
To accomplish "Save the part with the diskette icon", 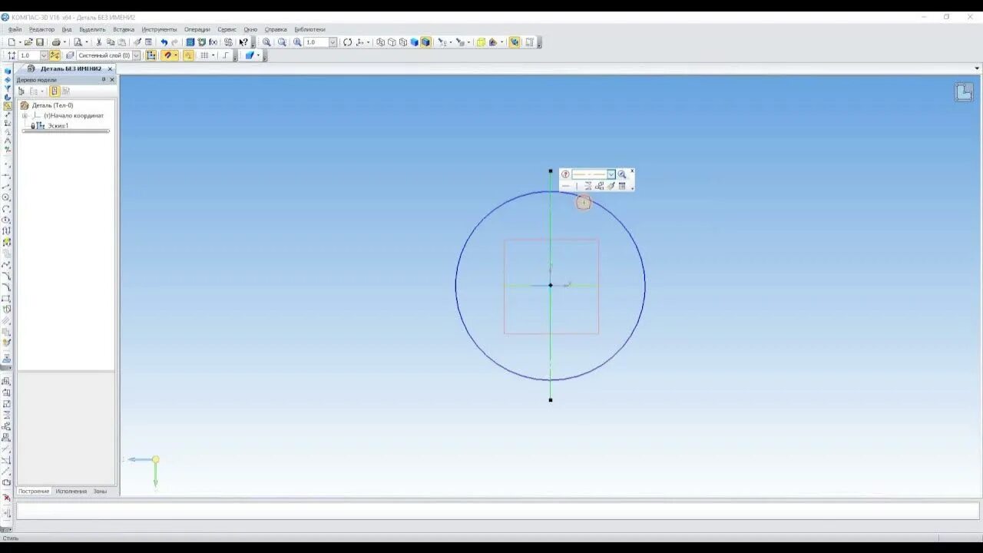I will tap(40, 42).
